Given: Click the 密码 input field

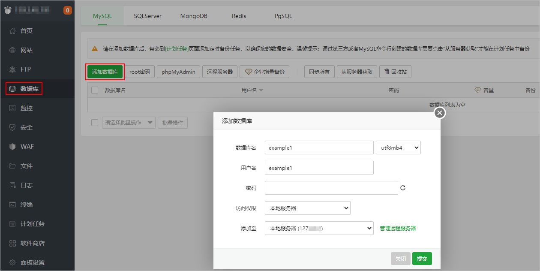Looking at the screenshot, I should [x=331, y=188].
